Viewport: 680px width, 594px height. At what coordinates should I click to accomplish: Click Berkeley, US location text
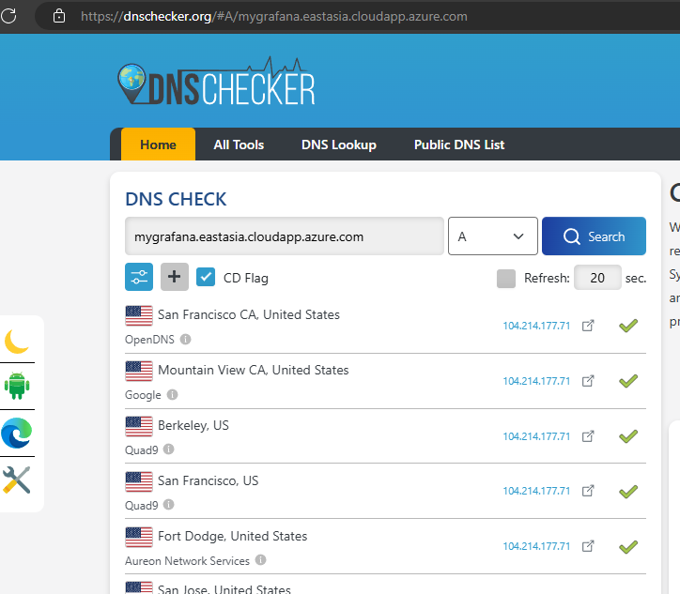(x=193, y=425)
